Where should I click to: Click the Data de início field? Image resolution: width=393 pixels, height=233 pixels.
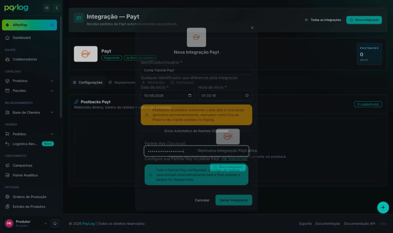pyautogui.click(x=168, y=95)
